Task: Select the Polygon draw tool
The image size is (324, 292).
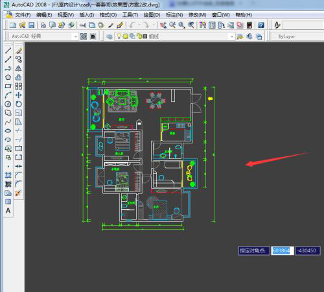Action: coord(8,77)
